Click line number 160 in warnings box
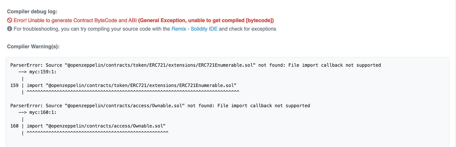The width and height of the screenshot is (456, 147). click(x=15, y=126)
